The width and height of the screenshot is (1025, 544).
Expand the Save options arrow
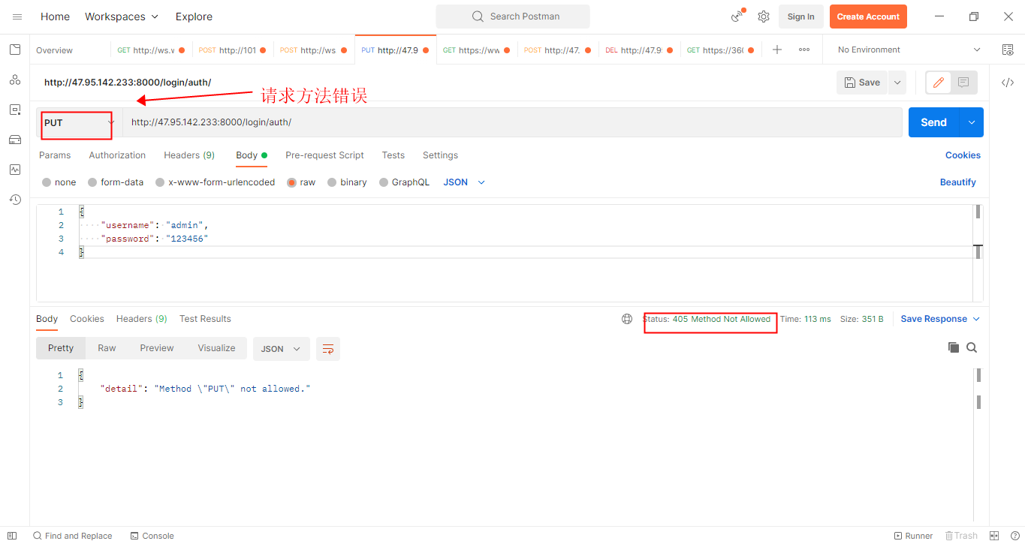(897, 83)
